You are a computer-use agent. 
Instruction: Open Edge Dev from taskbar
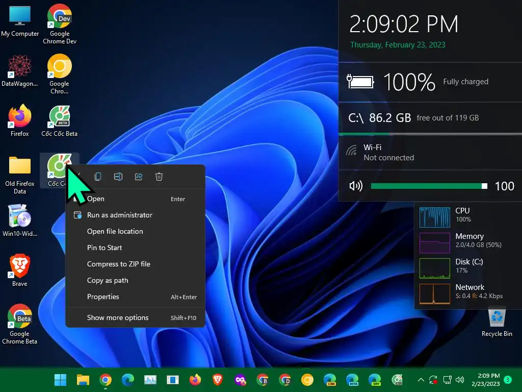pyautogui.click(x=375, y=380)
